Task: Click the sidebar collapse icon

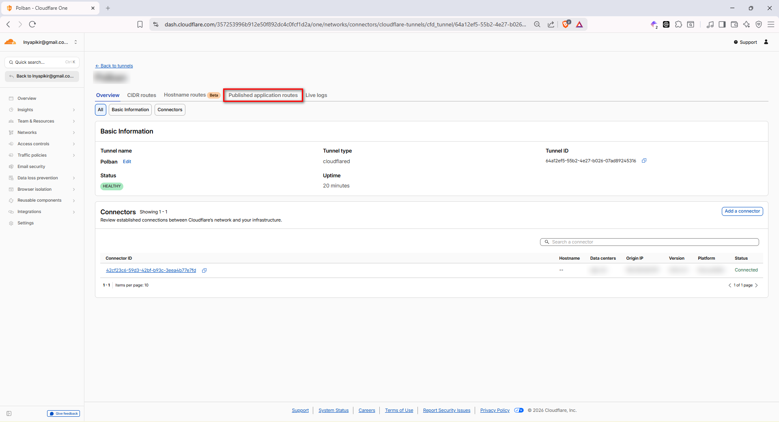Action: tap(9, 413)
